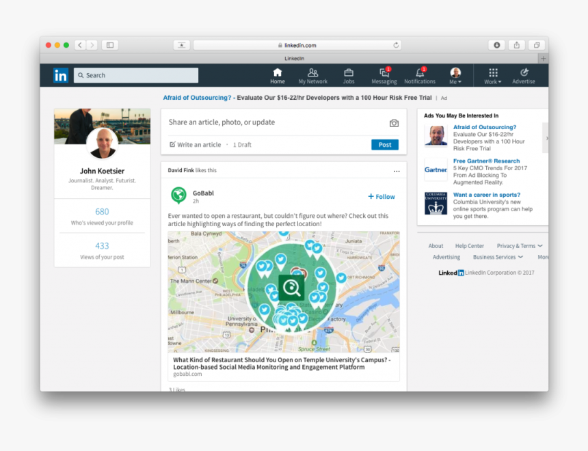Expand Business Services footer menu
This screenshot has height=451, width=588.
point(498,257)
